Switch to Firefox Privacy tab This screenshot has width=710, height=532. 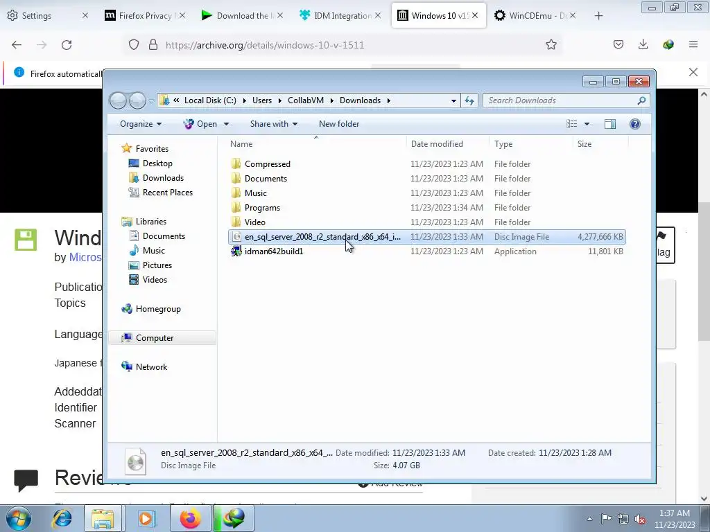pos(145,16)
